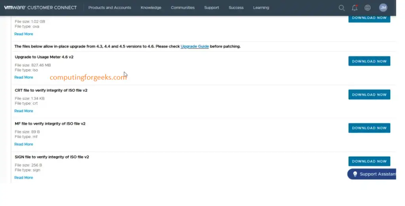Read More under CRT file entry

23,111
